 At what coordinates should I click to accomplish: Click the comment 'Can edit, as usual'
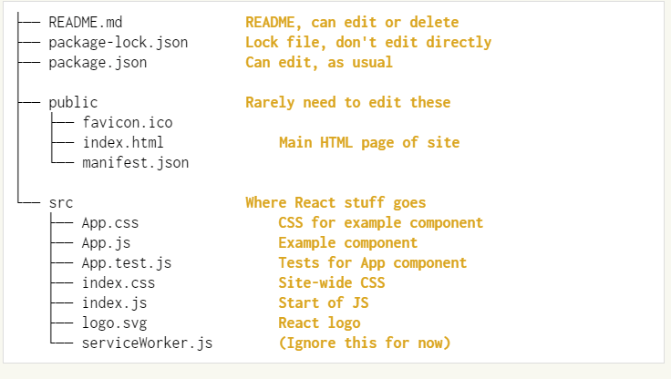[319, 63]
